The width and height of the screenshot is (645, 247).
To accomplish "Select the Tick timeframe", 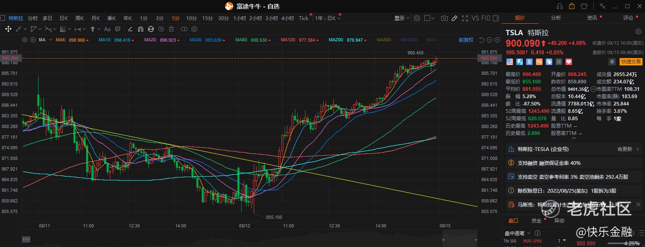I will (x=303, y=18).
